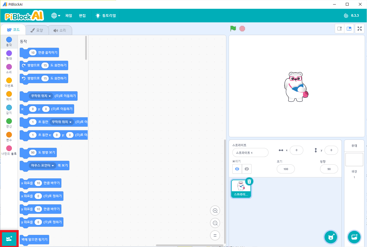The width and height of the screenshot is (367, 247).
Task: Click the y 좌표를 (으)로 정하기 block
Action: click(42, 222)
